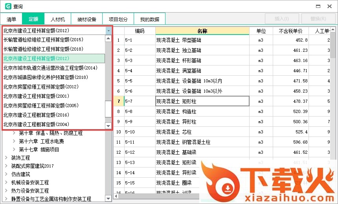Click the dropdown list scrollbar thumb

click(108, 109)
